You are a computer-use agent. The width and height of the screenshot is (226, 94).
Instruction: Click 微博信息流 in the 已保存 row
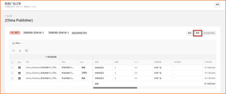[x=100, y=73]
